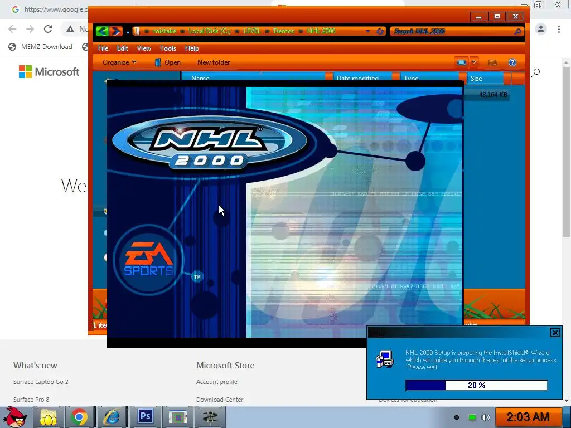Open 'Demos' folder breadcrumb

pos(284,31)
